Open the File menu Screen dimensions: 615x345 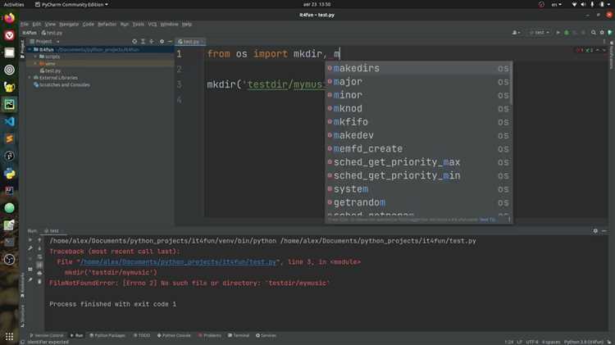point(25,24)
